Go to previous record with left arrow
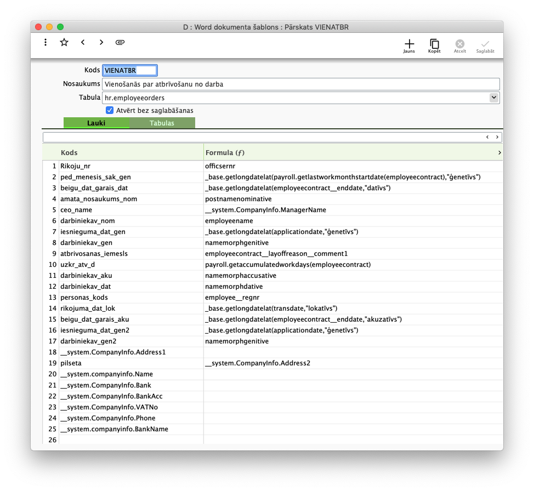This screenshot has height=491, width=534. 83,42
